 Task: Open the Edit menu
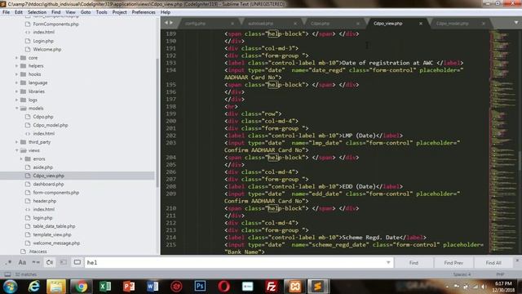[19, 12]
